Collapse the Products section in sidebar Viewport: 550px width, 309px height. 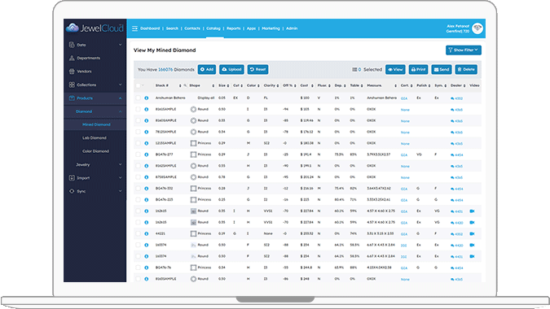[x=121, y=98]
